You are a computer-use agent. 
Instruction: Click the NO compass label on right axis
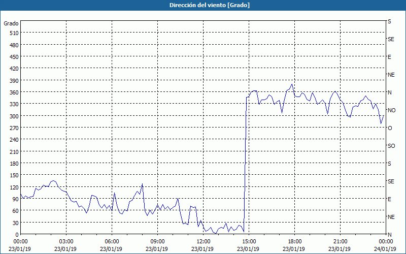pos(392,110)
